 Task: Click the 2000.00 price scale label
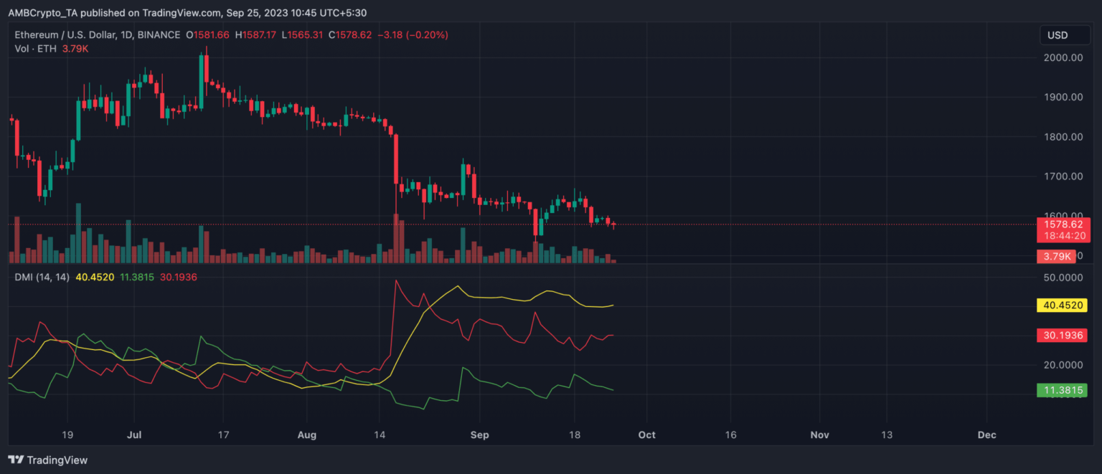click(1062, 57)
